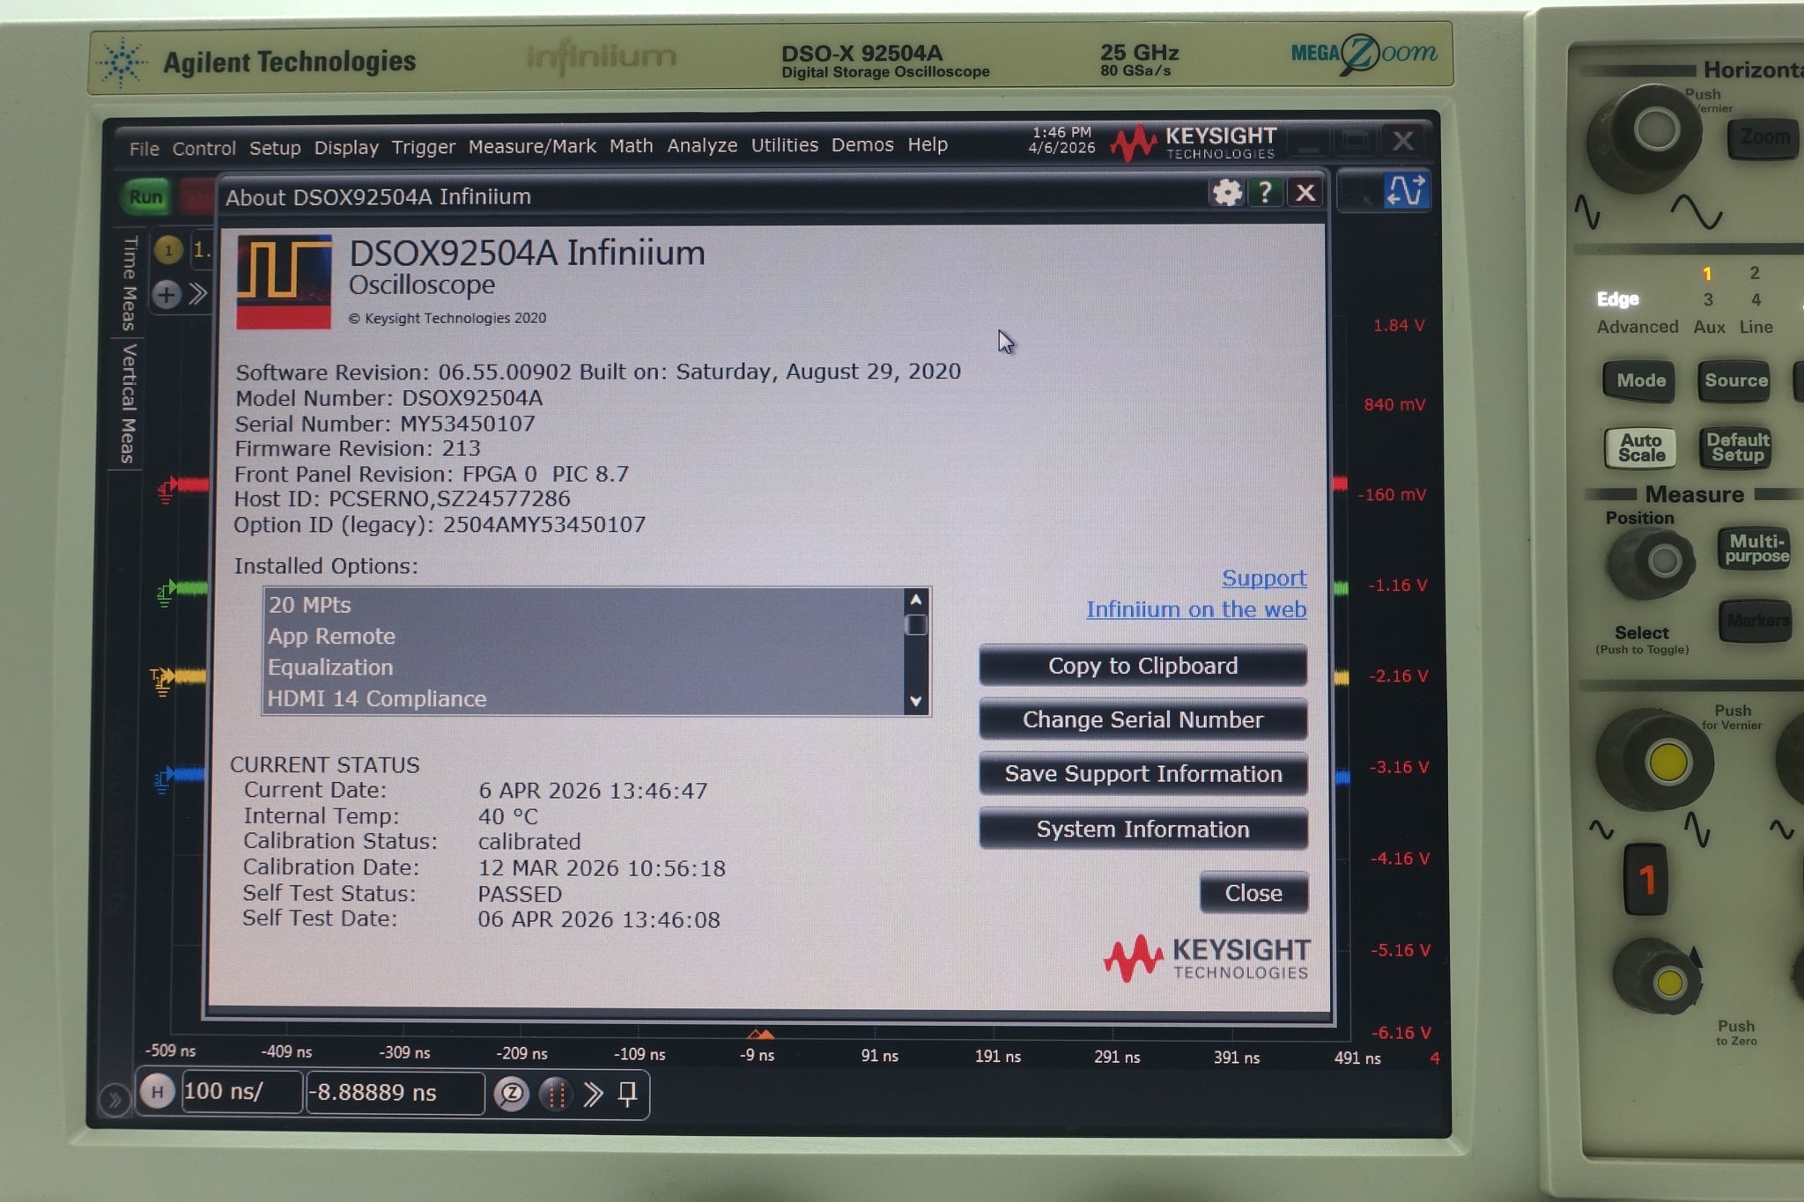This screenshot has width=1804, height=1202.
Task: Click Change Serial Number button
Action: click(1142, 719)
